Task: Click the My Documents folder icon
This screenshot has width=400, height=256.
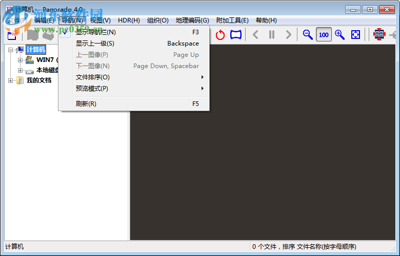Action: 20,80
